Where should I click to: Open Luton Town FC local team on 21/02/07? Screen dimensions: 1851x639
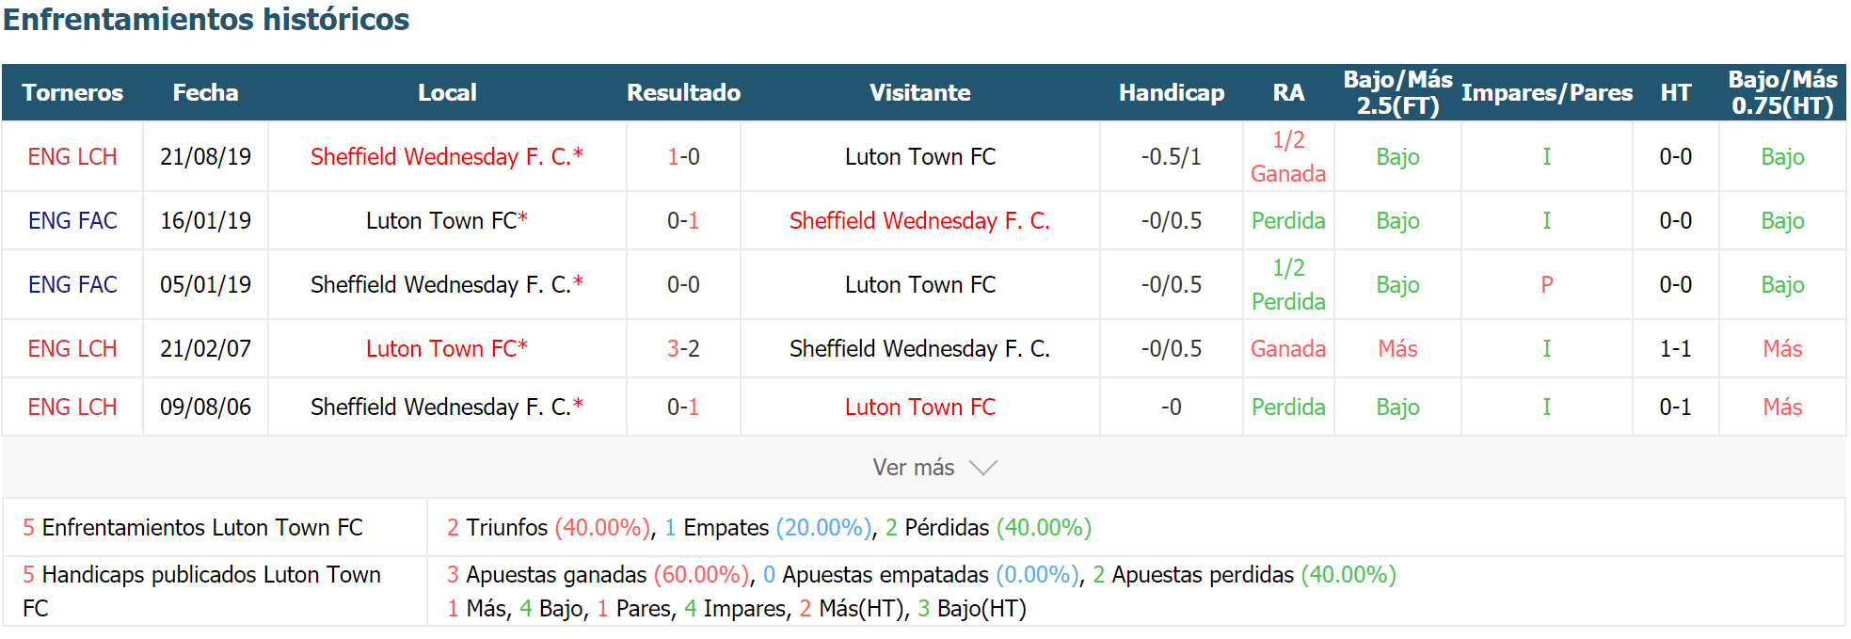click(x=447, y=349)
